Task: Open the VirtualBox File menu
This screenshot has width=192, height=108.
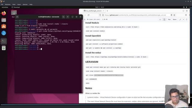Action: tap(2, 4)
